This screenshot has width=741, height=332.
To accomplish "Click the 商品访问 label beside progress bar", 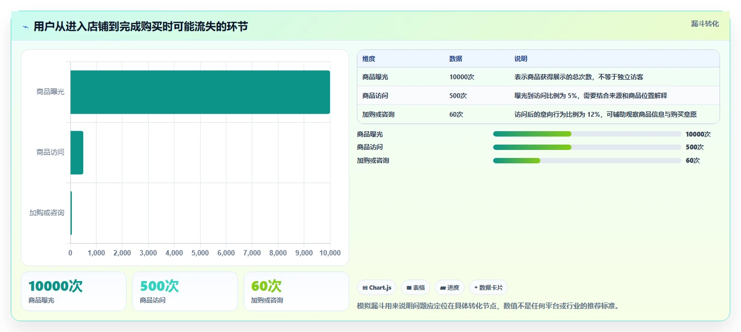I will point(370,147).
